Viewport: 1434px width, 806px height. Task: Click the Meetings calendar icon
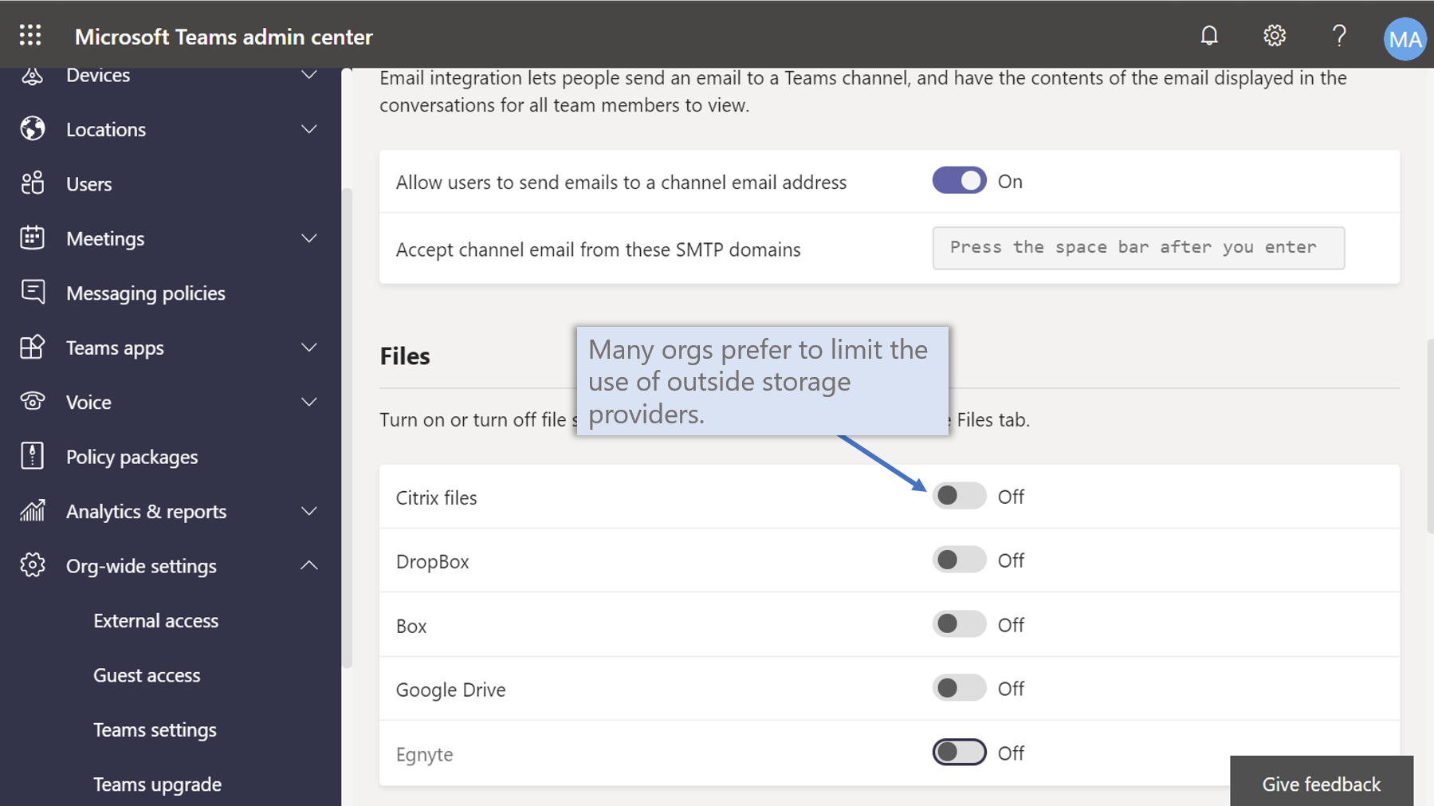tap(32, 238)
